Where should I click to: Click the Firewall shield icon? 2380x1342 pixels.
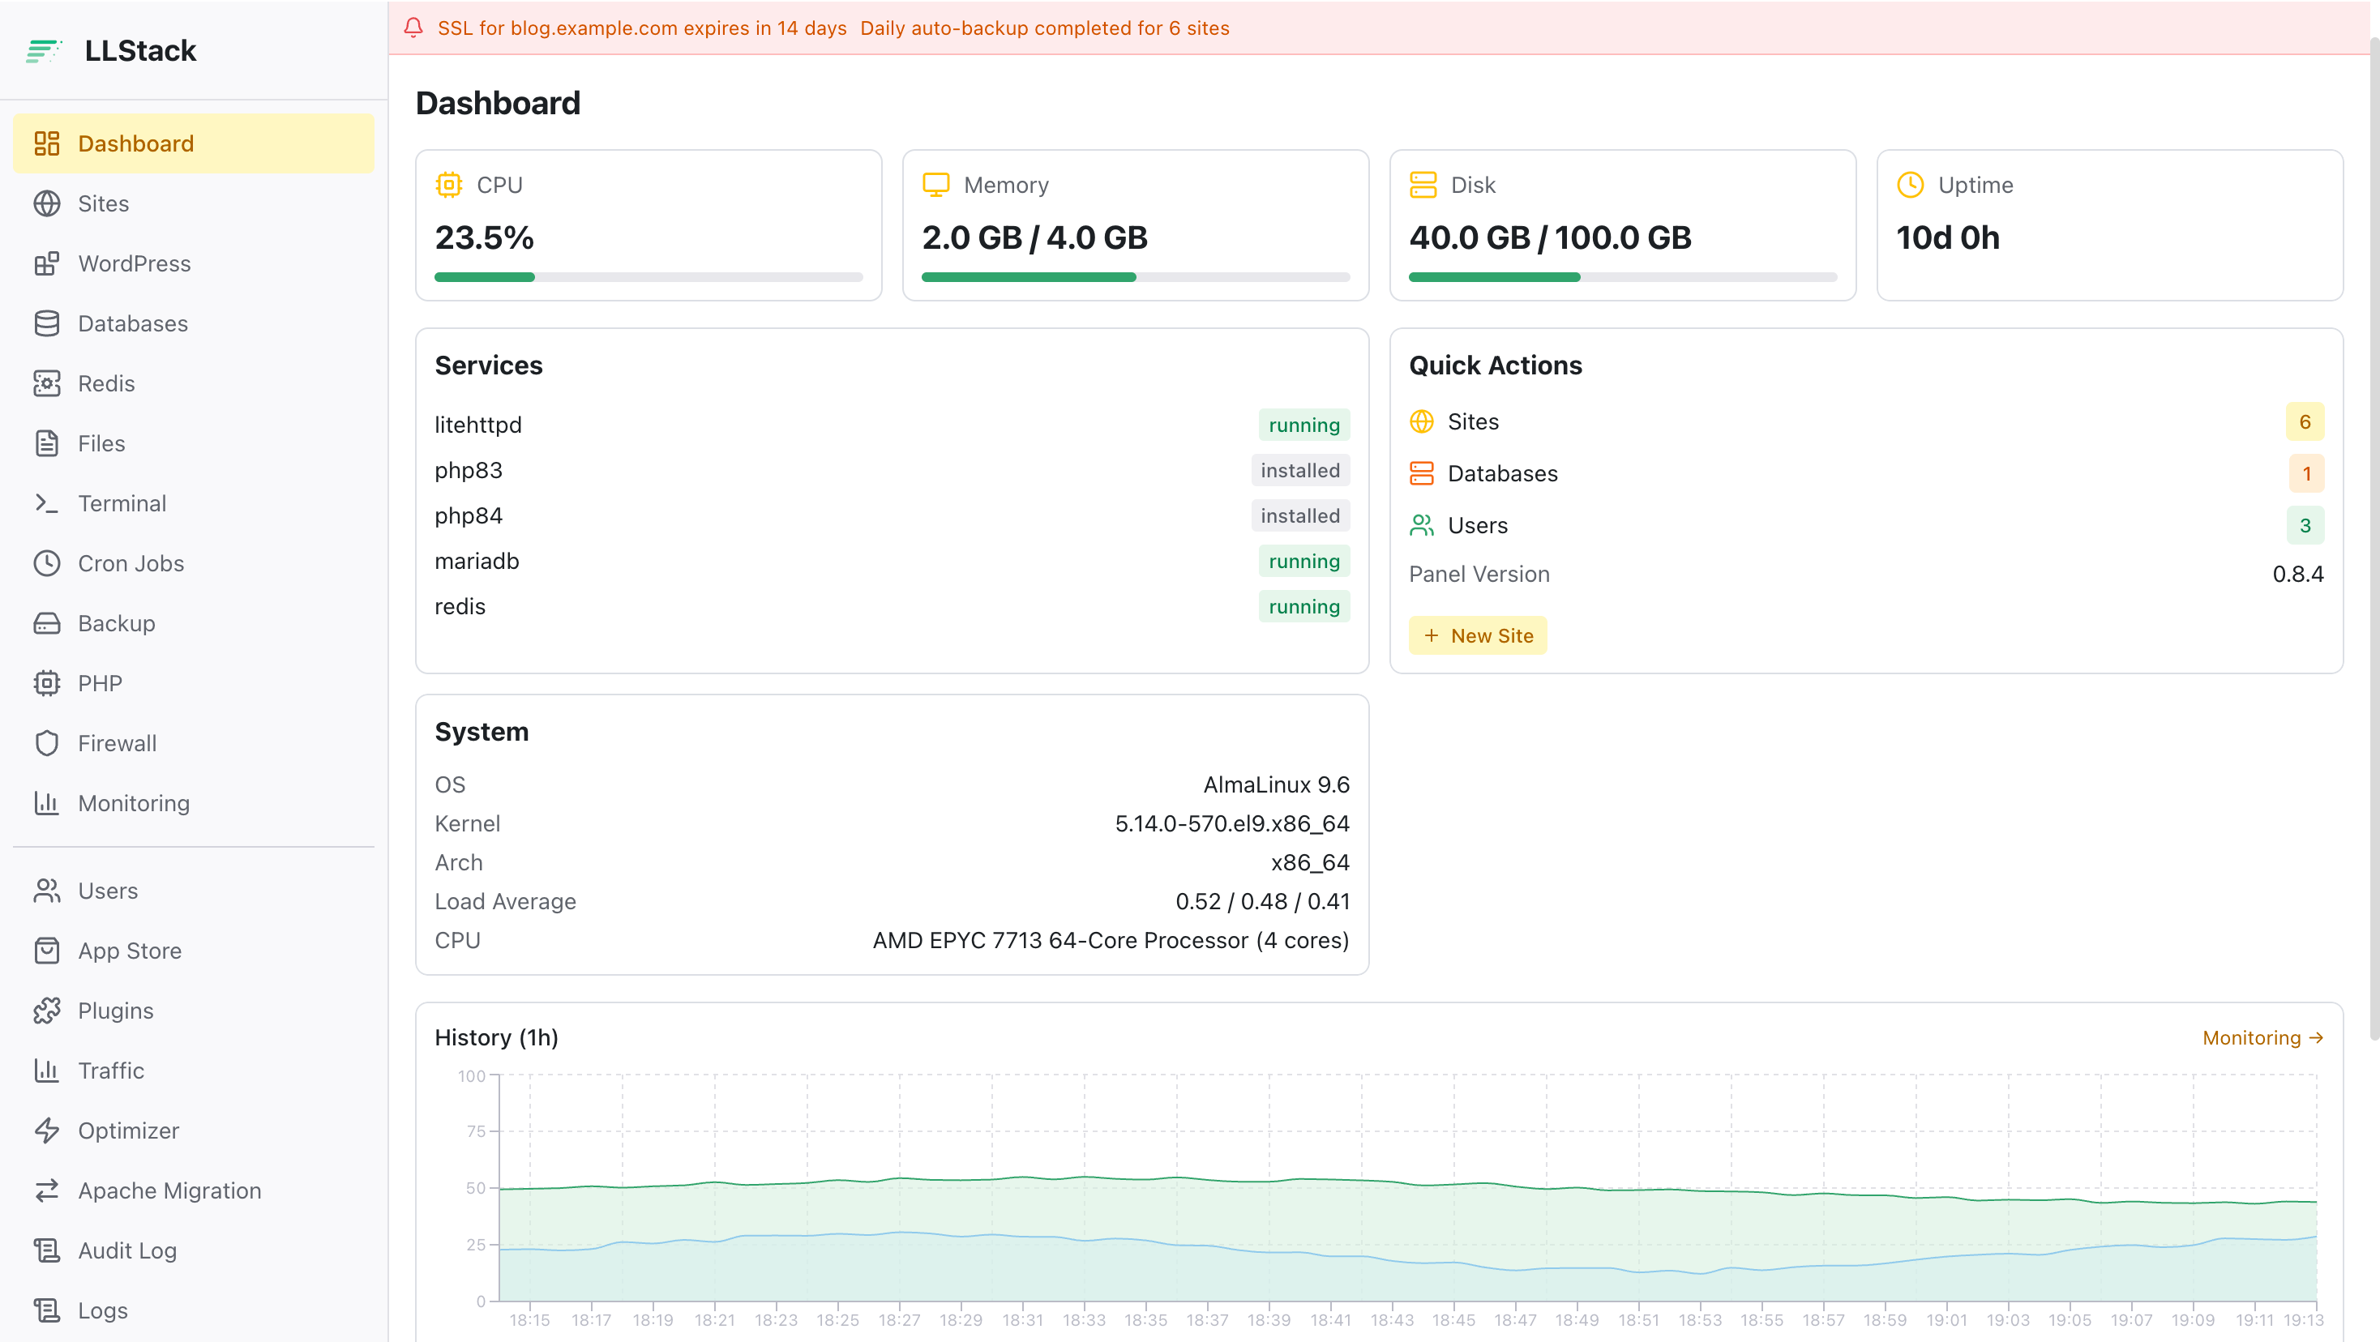point(46,743)
